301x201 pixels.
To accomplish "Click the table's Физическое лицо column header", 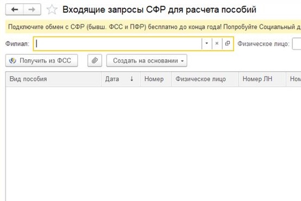I will pyautogui.click(x=205, y=79).
